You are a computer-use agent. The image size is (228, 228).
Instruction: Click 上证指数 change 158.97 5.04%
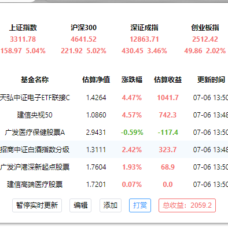(x=23, y=51)
